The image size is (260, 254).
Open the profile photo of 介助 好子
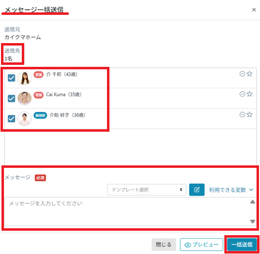coord(25,119)
